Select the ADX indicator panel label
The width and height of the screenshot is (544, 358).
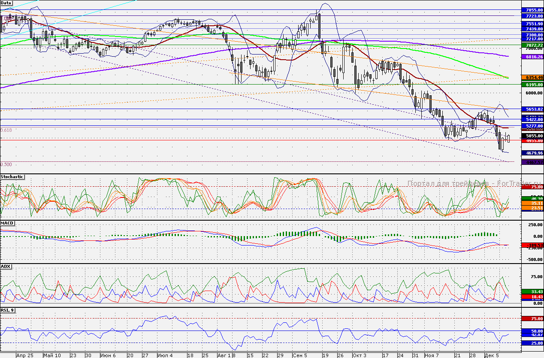pos(6,266)
